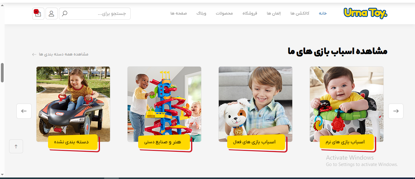
Task: Expand the محصولات menu
Action: (x=224, y=13)
